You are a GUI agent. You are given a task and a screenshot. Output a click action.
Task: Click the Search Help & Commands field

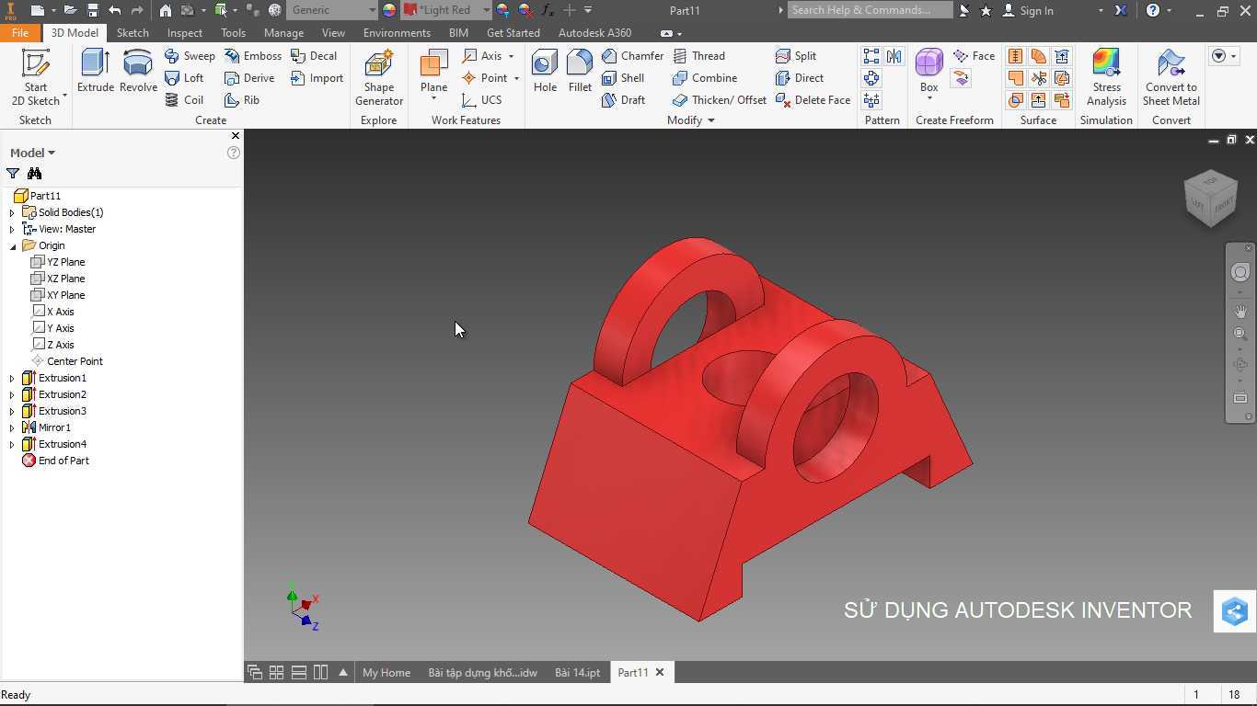(x=871, y=10)
